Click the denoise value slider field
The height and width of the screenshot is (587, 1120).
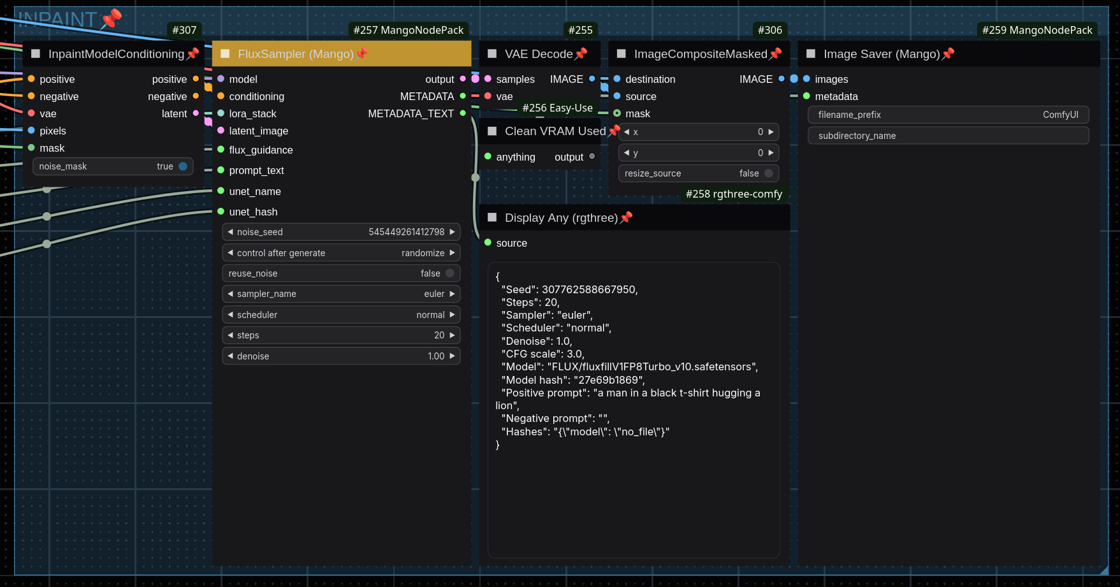341,356
